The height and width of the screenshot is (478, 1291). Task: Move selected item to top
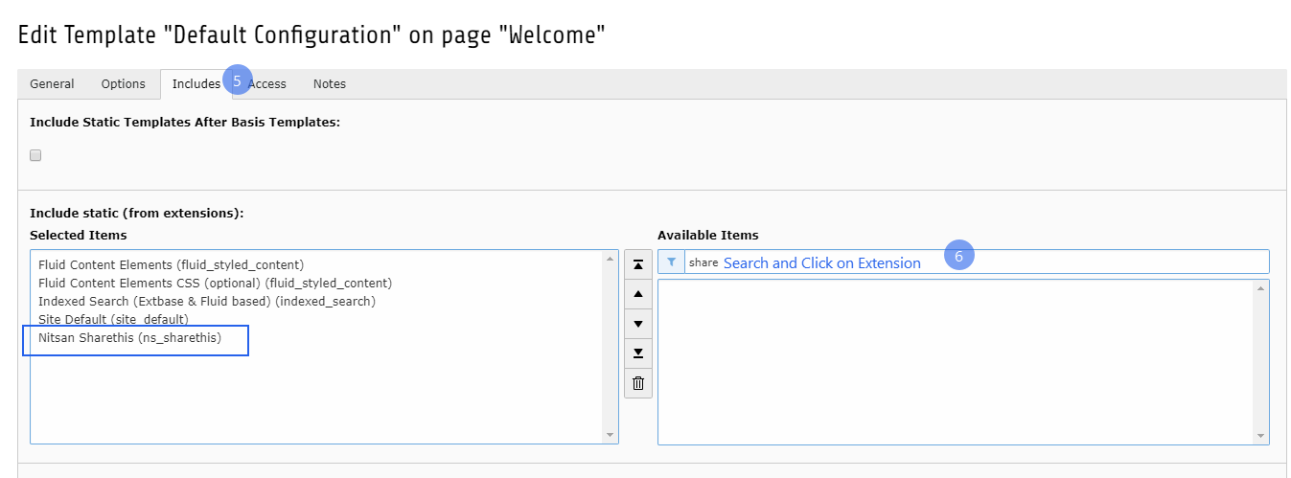pos(638,264)
